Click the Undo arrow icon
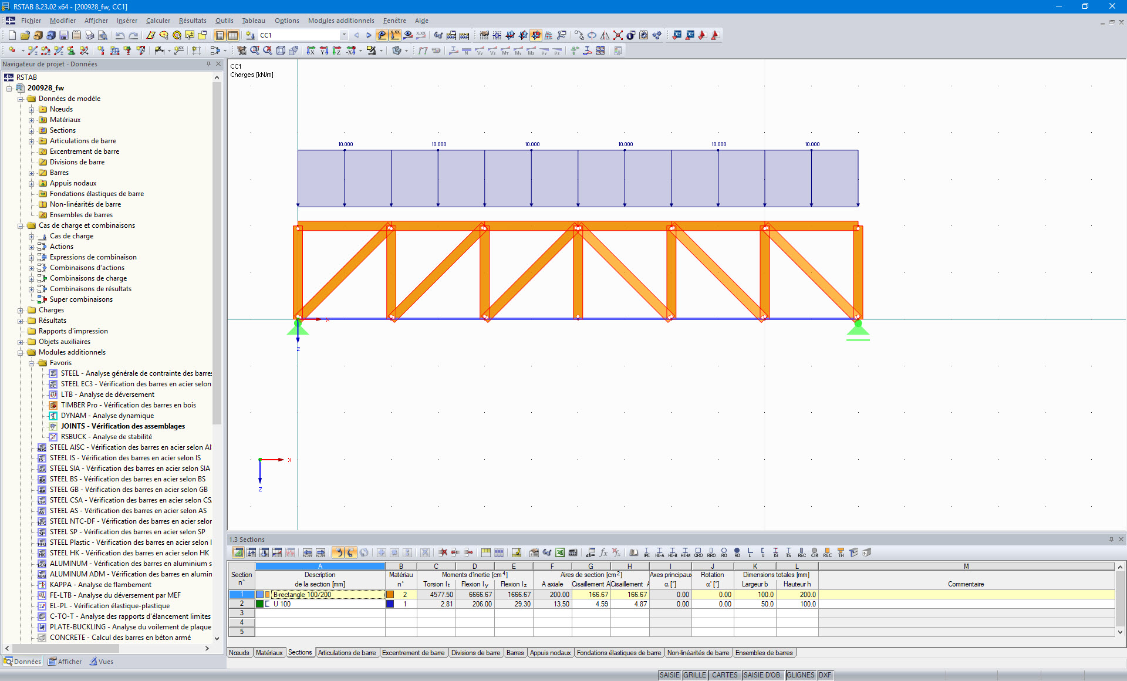 coord(120,35)
